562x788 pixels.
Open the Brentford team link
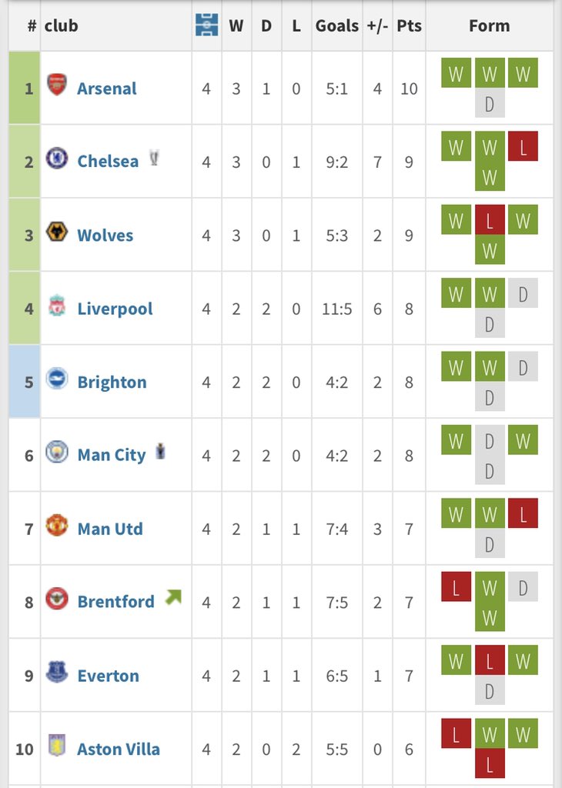(x=116, y=602)
